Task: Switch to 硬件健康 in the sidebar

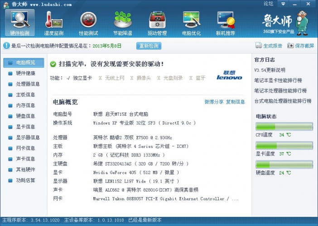Action: click(x=25, y=73)
